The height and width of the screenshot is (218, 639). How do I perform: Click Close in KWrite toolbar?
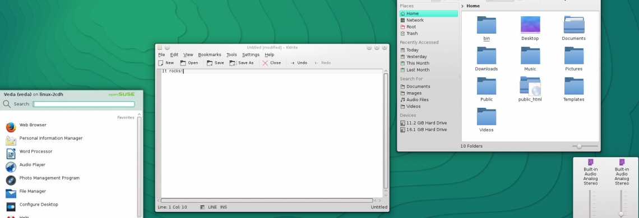(271, 63)
